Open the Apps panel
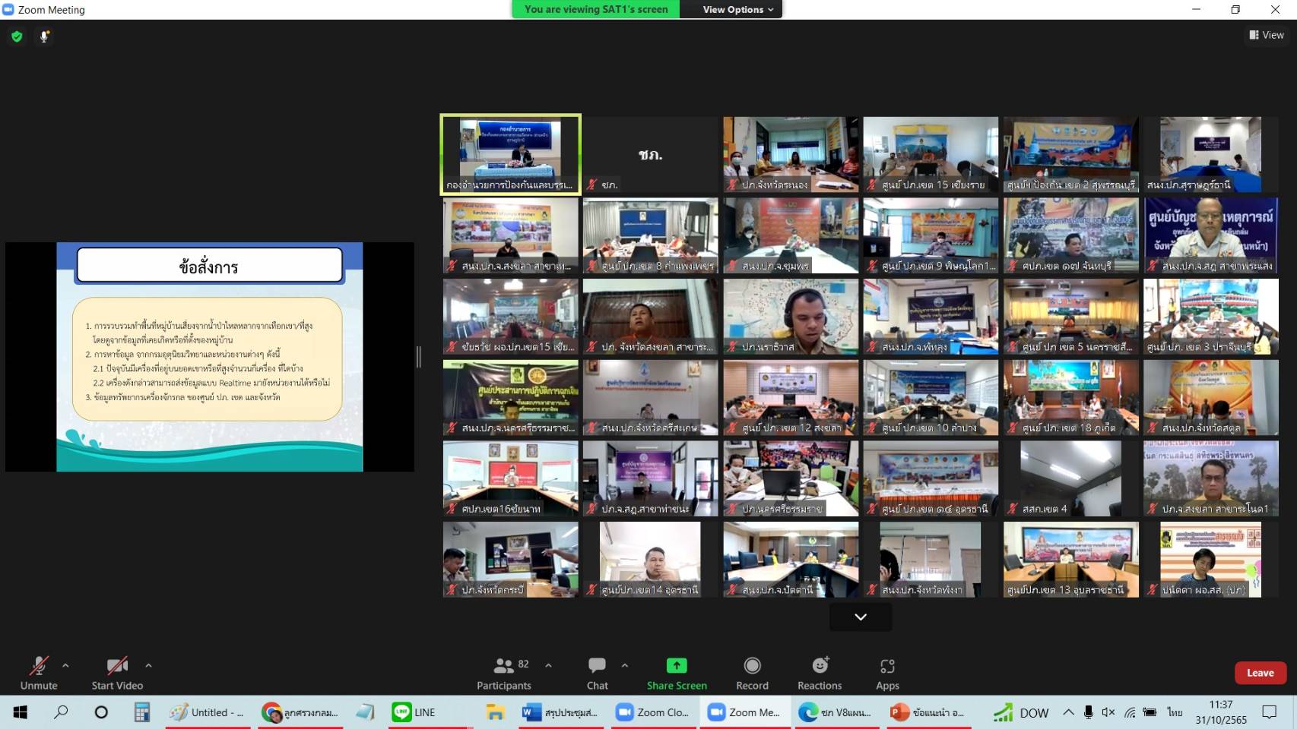 pos(886,673)
